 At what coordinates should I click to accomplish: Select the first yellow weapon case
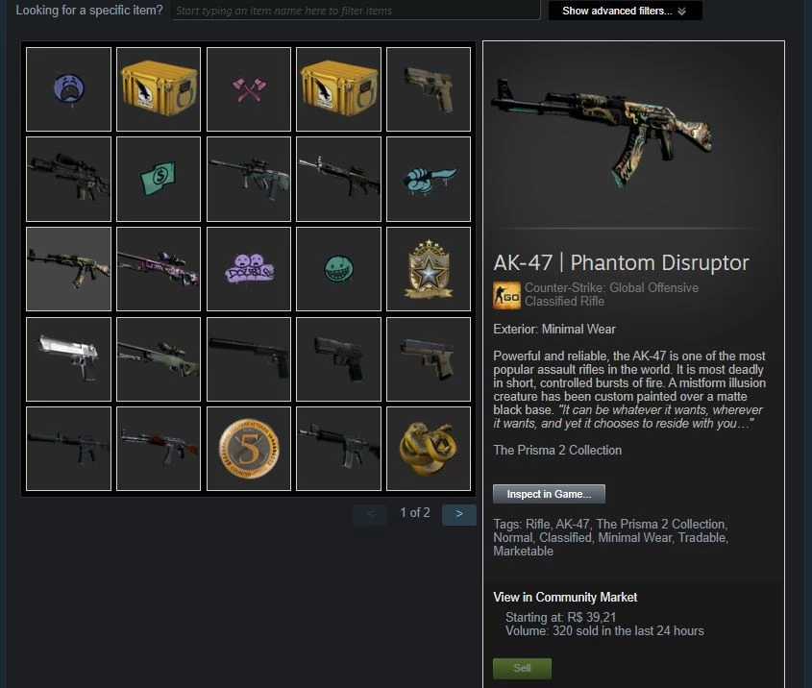click(x=159, y=89)
